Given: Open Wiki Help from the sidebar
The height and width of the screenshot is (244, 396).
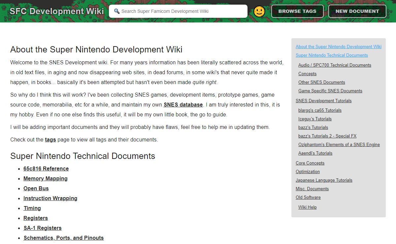Looking at the screenshot, I should coord(307,207).
